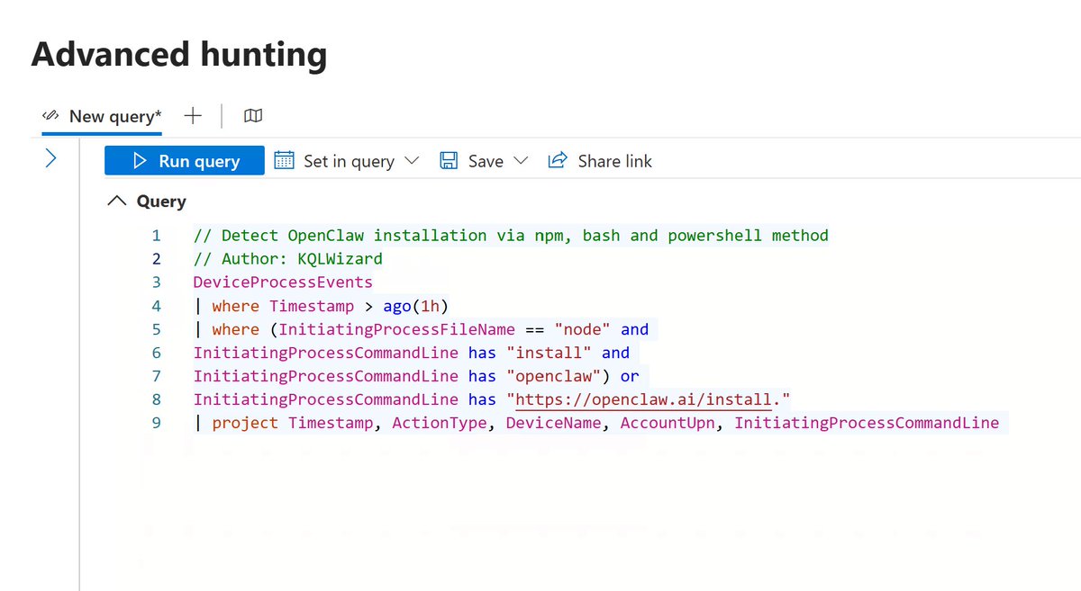Click the Save button label
The width and height of the screenshot is (1081, 591).
tap(486, 161)
